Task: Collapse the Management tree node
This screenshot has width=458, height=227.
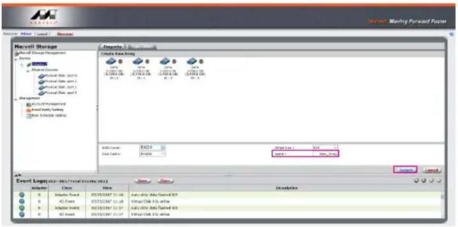Action: click(16, 98)
